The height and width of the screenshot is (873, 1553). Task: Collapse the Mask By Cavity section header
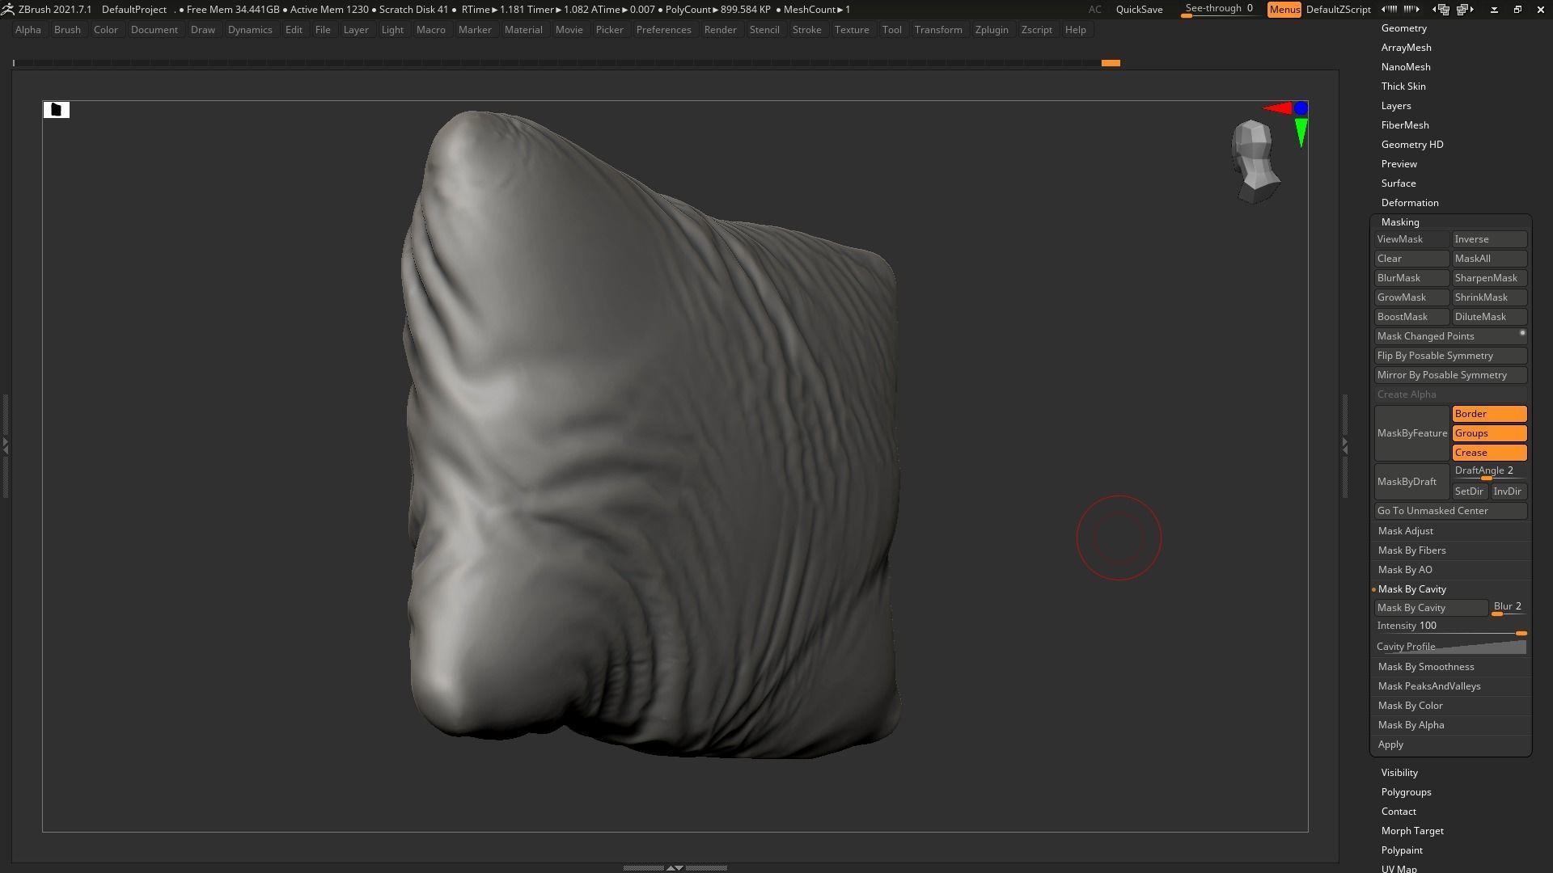pyautogui.click(x=1411, y=589)
